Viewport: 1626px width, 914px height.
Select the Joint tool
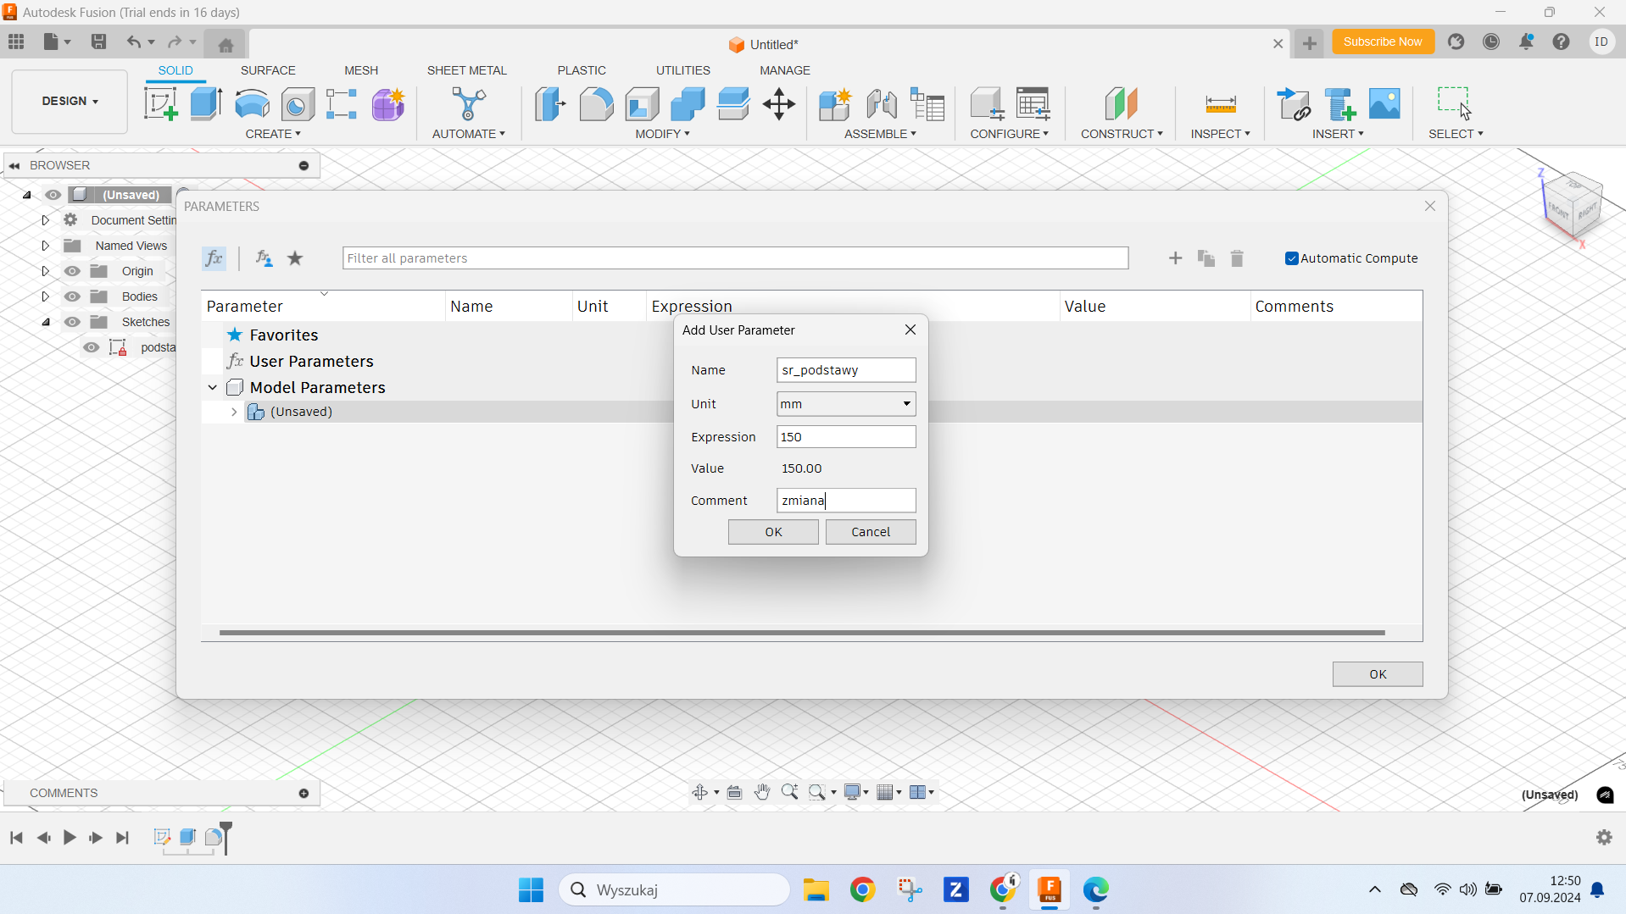(882, 104)
